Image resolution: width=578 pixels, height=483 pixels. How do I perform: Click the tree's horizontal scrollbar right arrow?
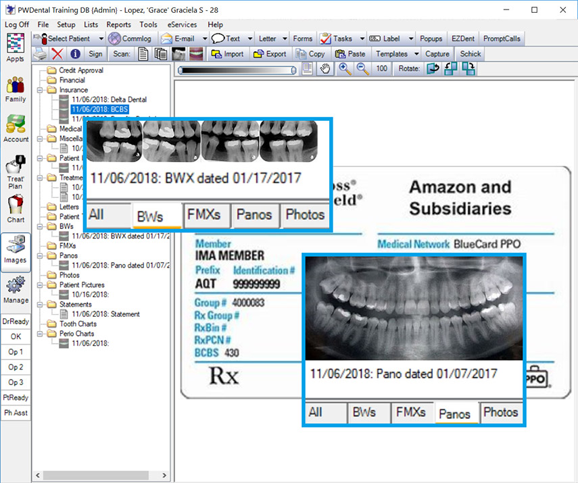[164, 476]
